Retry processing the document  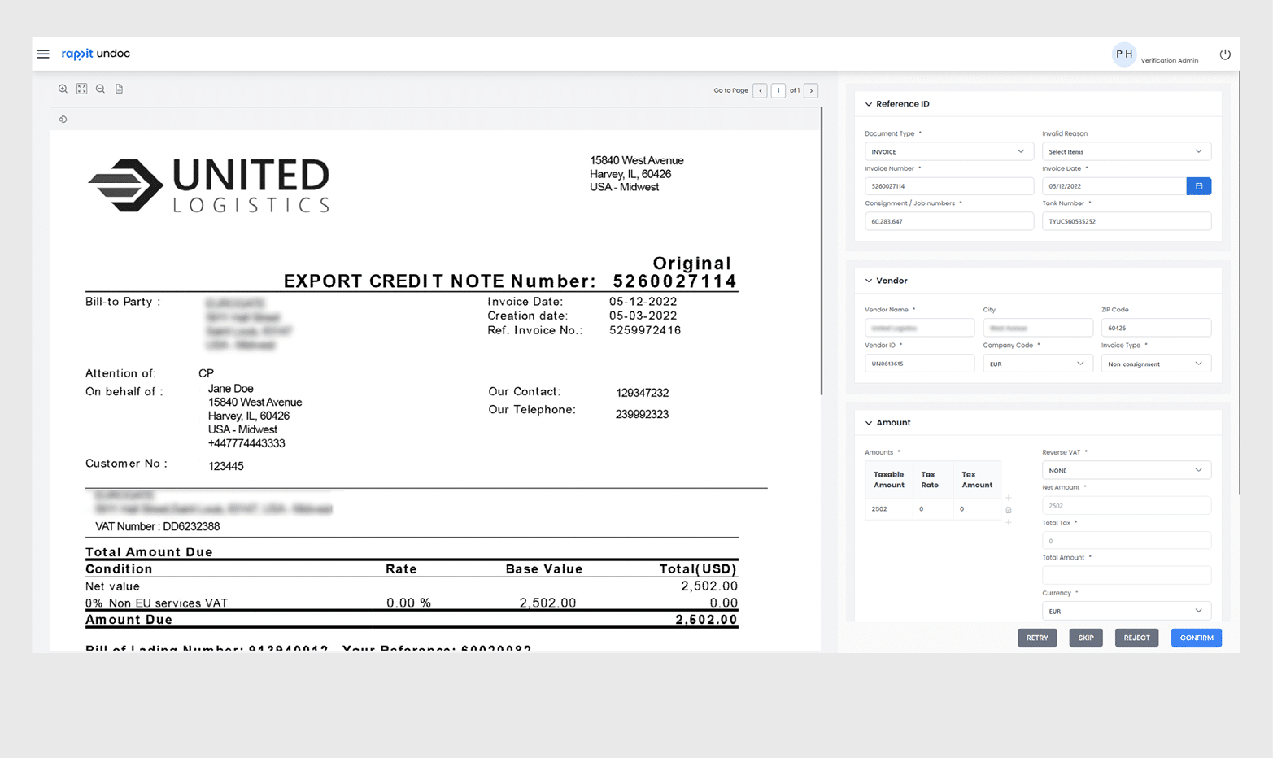[1036, 638]
